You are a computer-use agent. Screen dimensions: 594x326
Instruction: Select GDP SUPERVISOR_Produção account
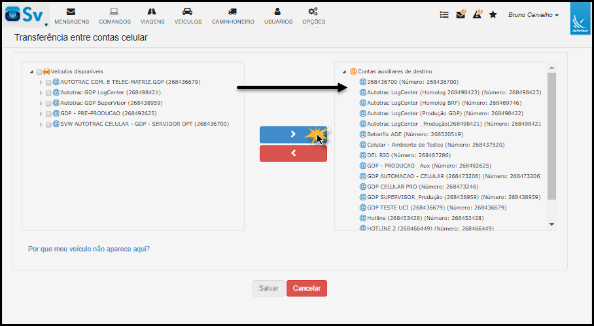[x=449, y=197]
